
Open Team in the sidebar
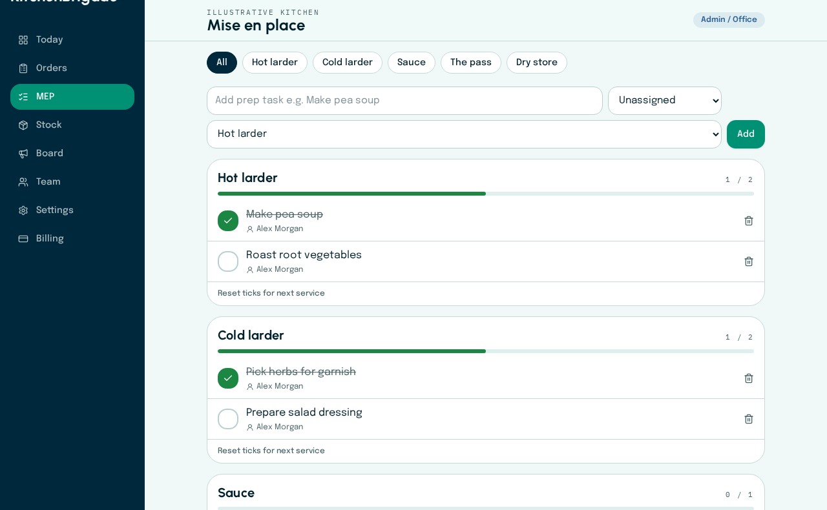click(x=72, y=182)
